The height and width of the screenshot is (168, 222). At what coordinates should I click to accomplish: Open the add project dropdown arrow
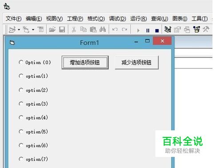(19, 30)
